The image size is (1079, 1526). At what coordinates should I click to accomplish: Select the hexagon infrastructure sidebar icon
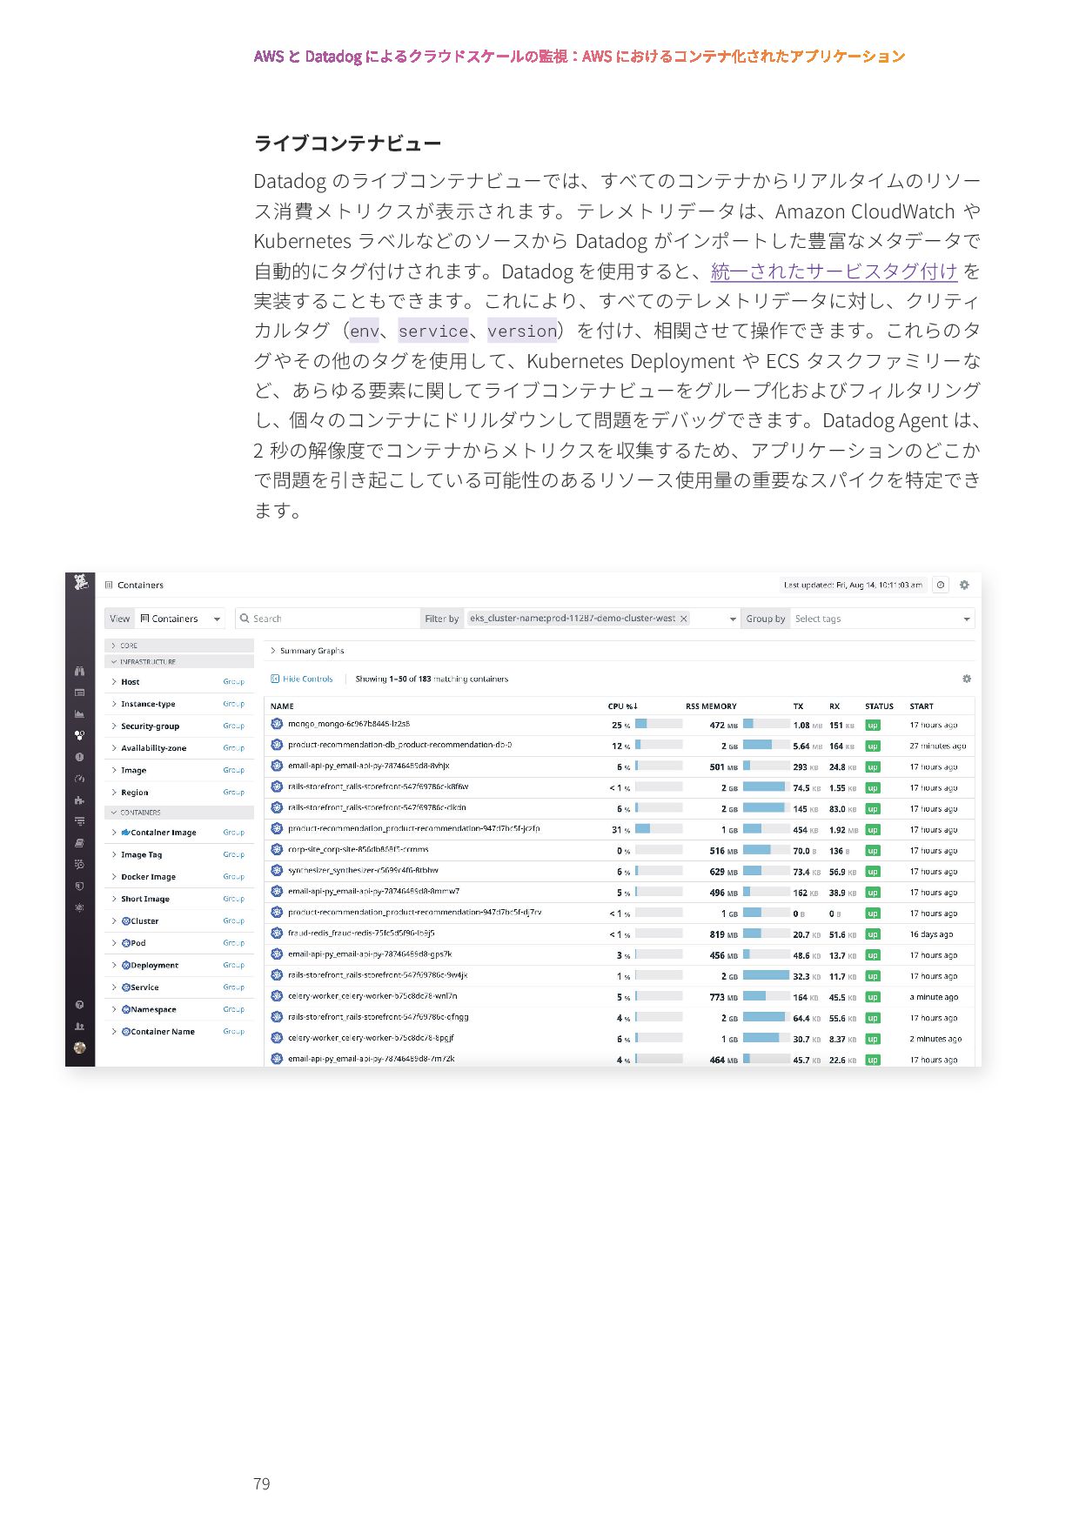(79, 735)
